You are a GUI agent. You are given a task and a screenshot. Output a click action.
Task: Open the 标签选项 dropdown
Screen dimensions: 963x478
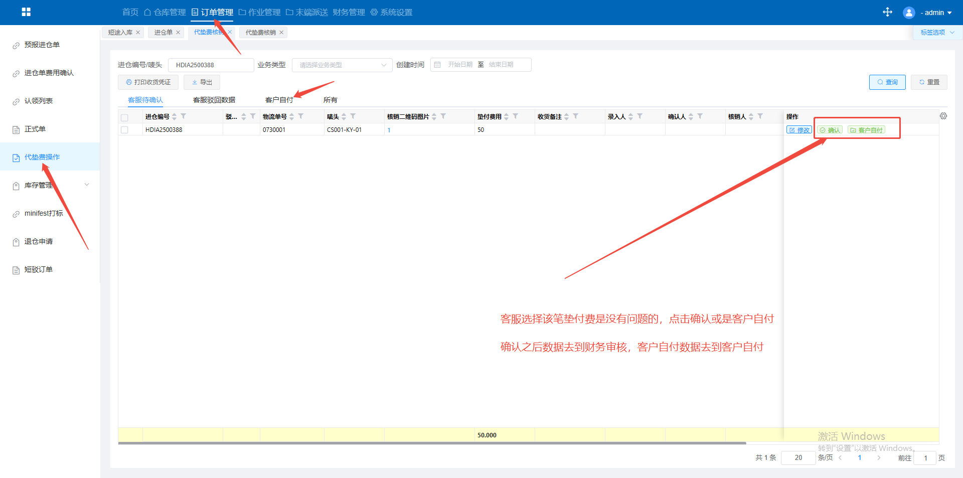click(936, 33)
